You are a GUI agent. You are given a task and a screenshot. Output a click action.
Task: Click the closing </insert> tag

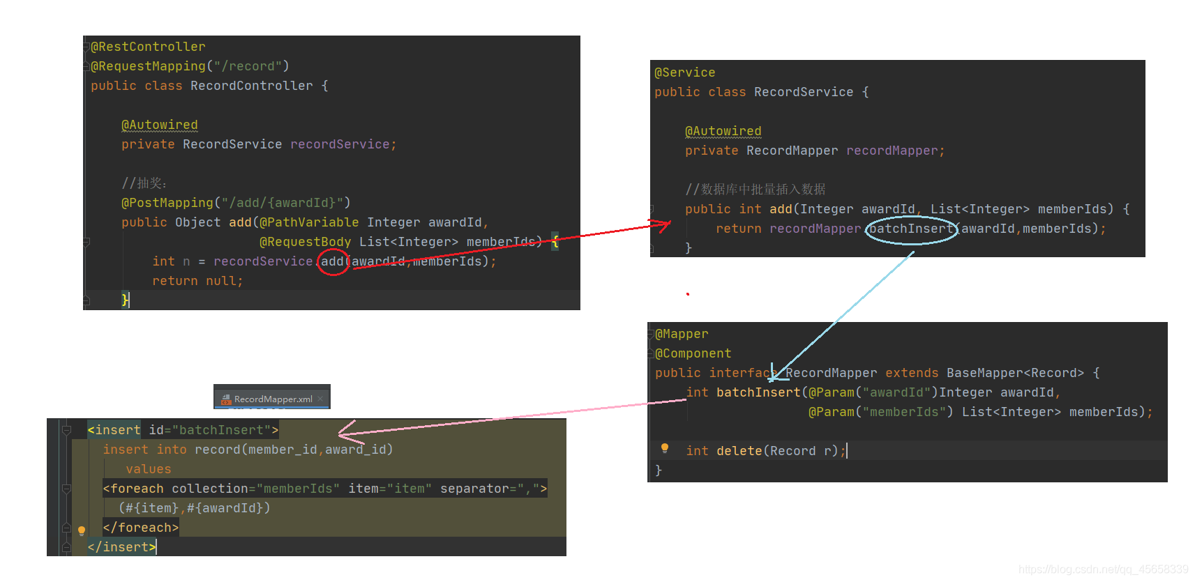coord(121,547)
